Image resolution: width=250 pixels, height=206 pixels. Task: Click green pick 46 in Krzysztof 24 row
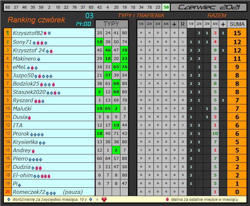[108, 50]
